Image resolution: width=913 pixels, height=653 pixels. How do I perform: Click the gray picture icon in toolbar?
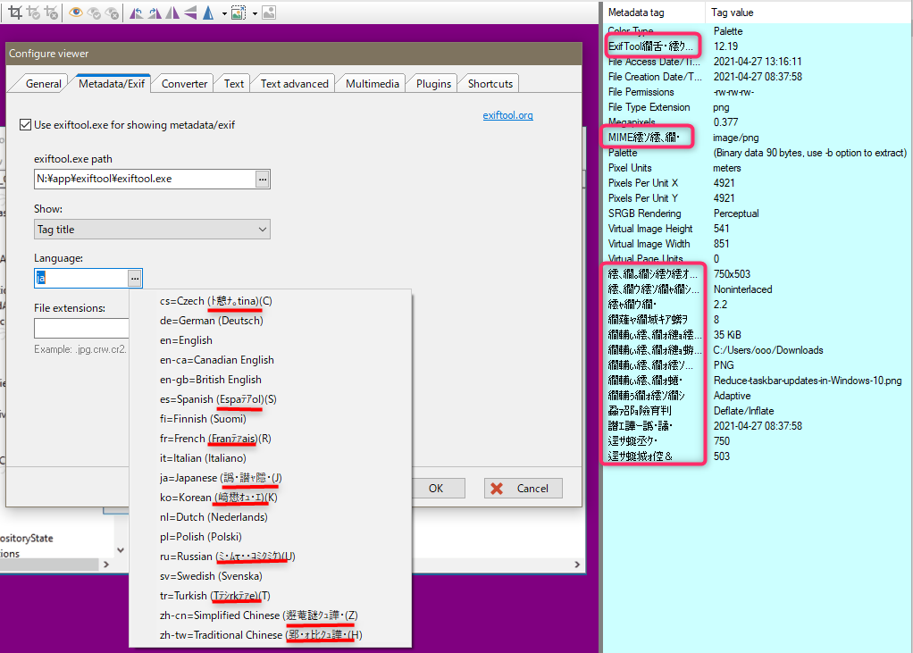point(268,13)
